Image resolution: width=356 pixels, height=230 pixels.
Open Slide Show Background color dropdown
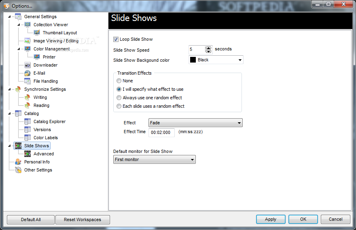[x=216, y=60]
